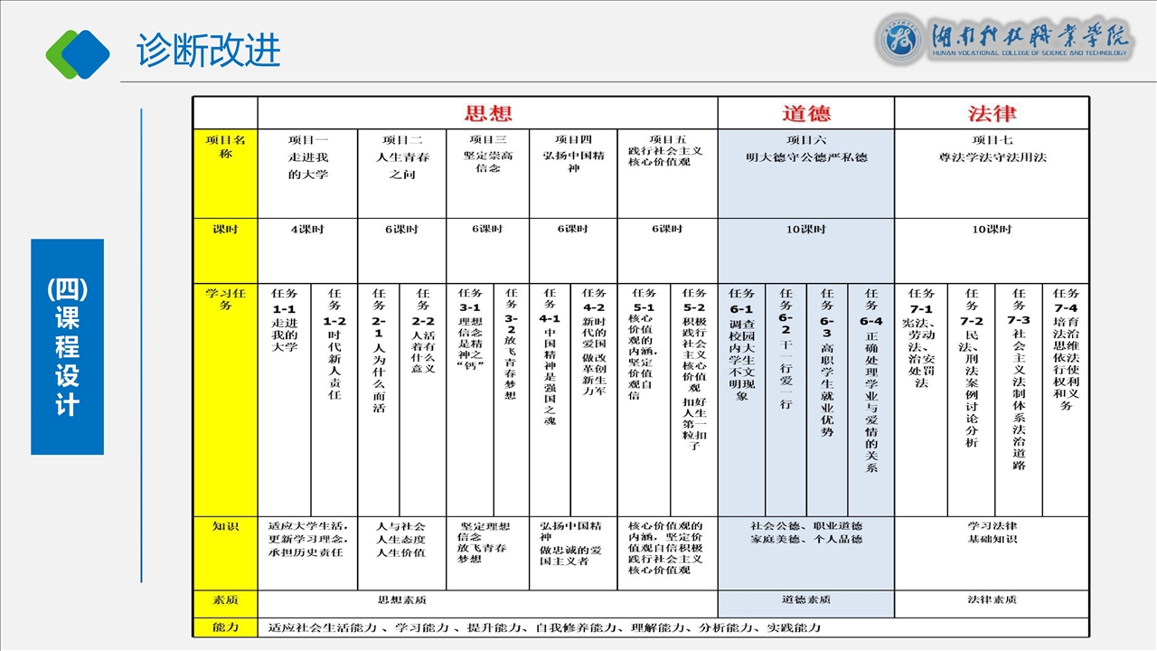The height and width of the screenshot is (651, 1157).
Task: Select the 项目六 明大德守公德严私德 cell
Action: pyautogui.click(x=805, y=148)
